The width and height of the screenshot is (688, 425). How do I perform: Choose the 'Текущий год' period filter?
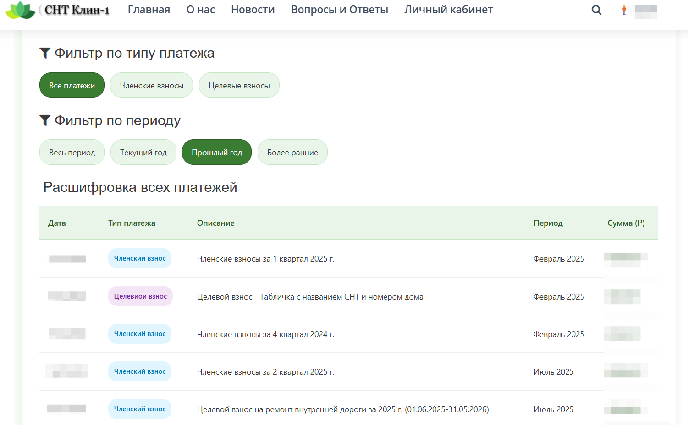coord(143,153)
